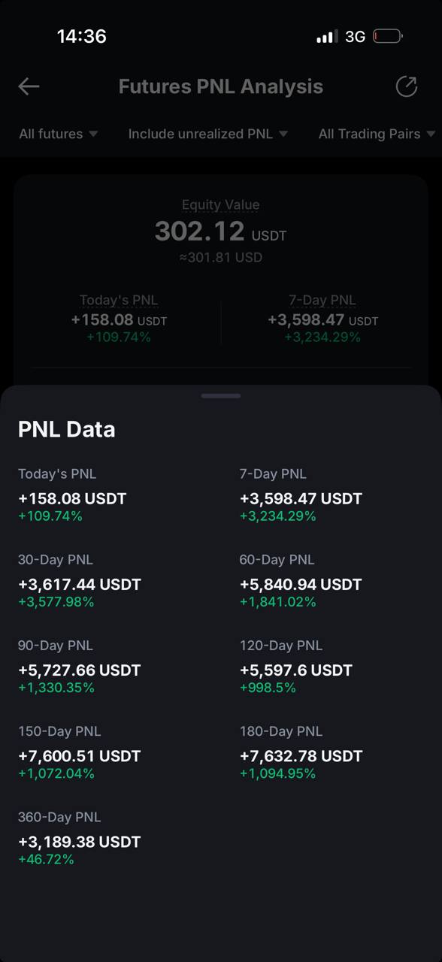The height and width of the screenshot is (962, 442).
Task: Choose the 150-Day PNL entry
Action: [x=79, y=752]
